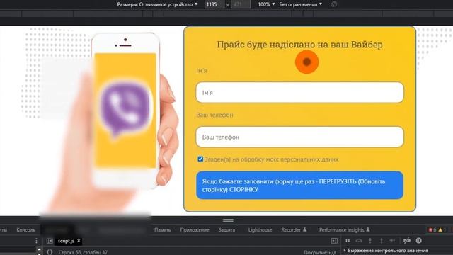The width and height of the screenshot is (453, 255).
Task: Close the script.js tab
Action: (79, 241)
